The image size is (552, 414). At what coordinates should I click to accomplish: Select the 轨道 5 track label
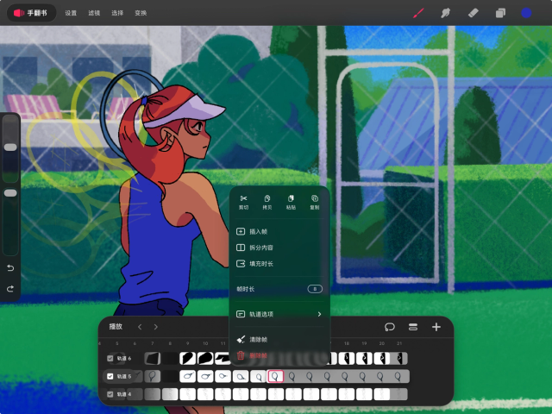tap(124, 376)
